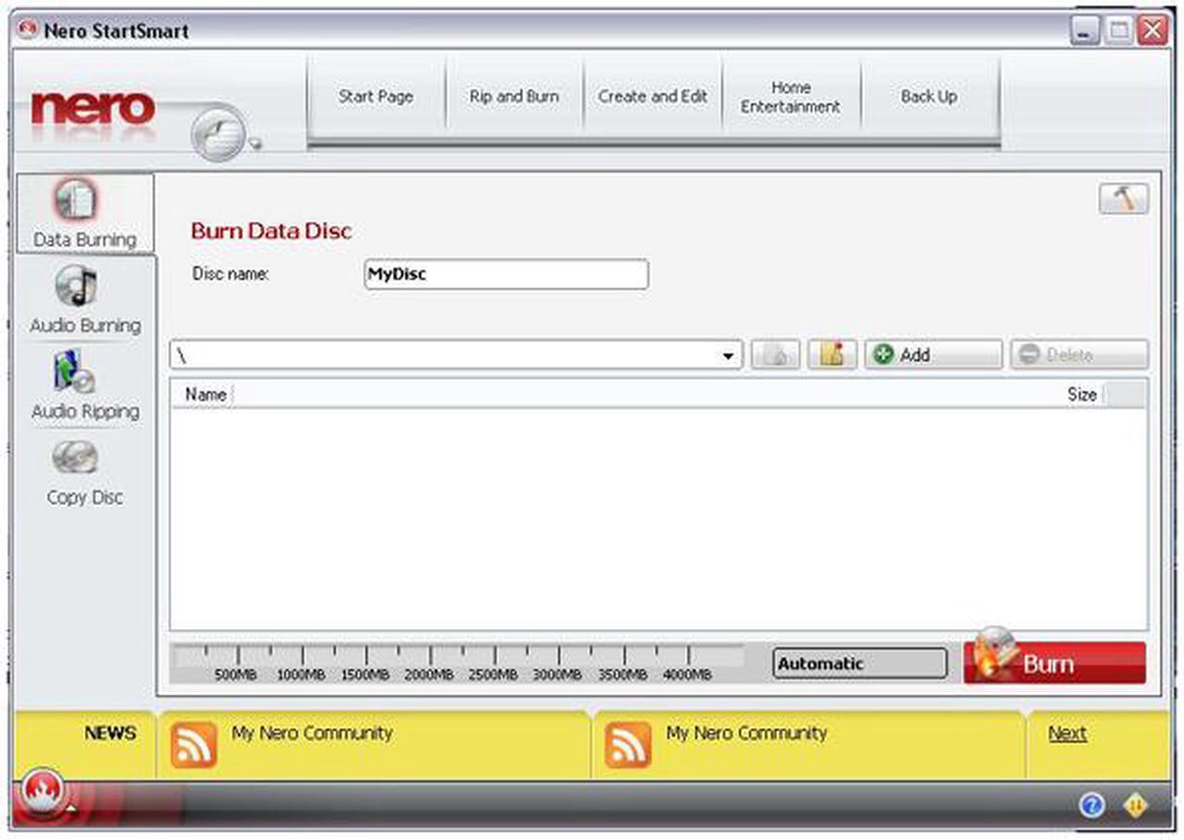The width and height of the screenshot is (1184, 840).
Task: Click the go up one folder icon
Action: click(775, 355)
